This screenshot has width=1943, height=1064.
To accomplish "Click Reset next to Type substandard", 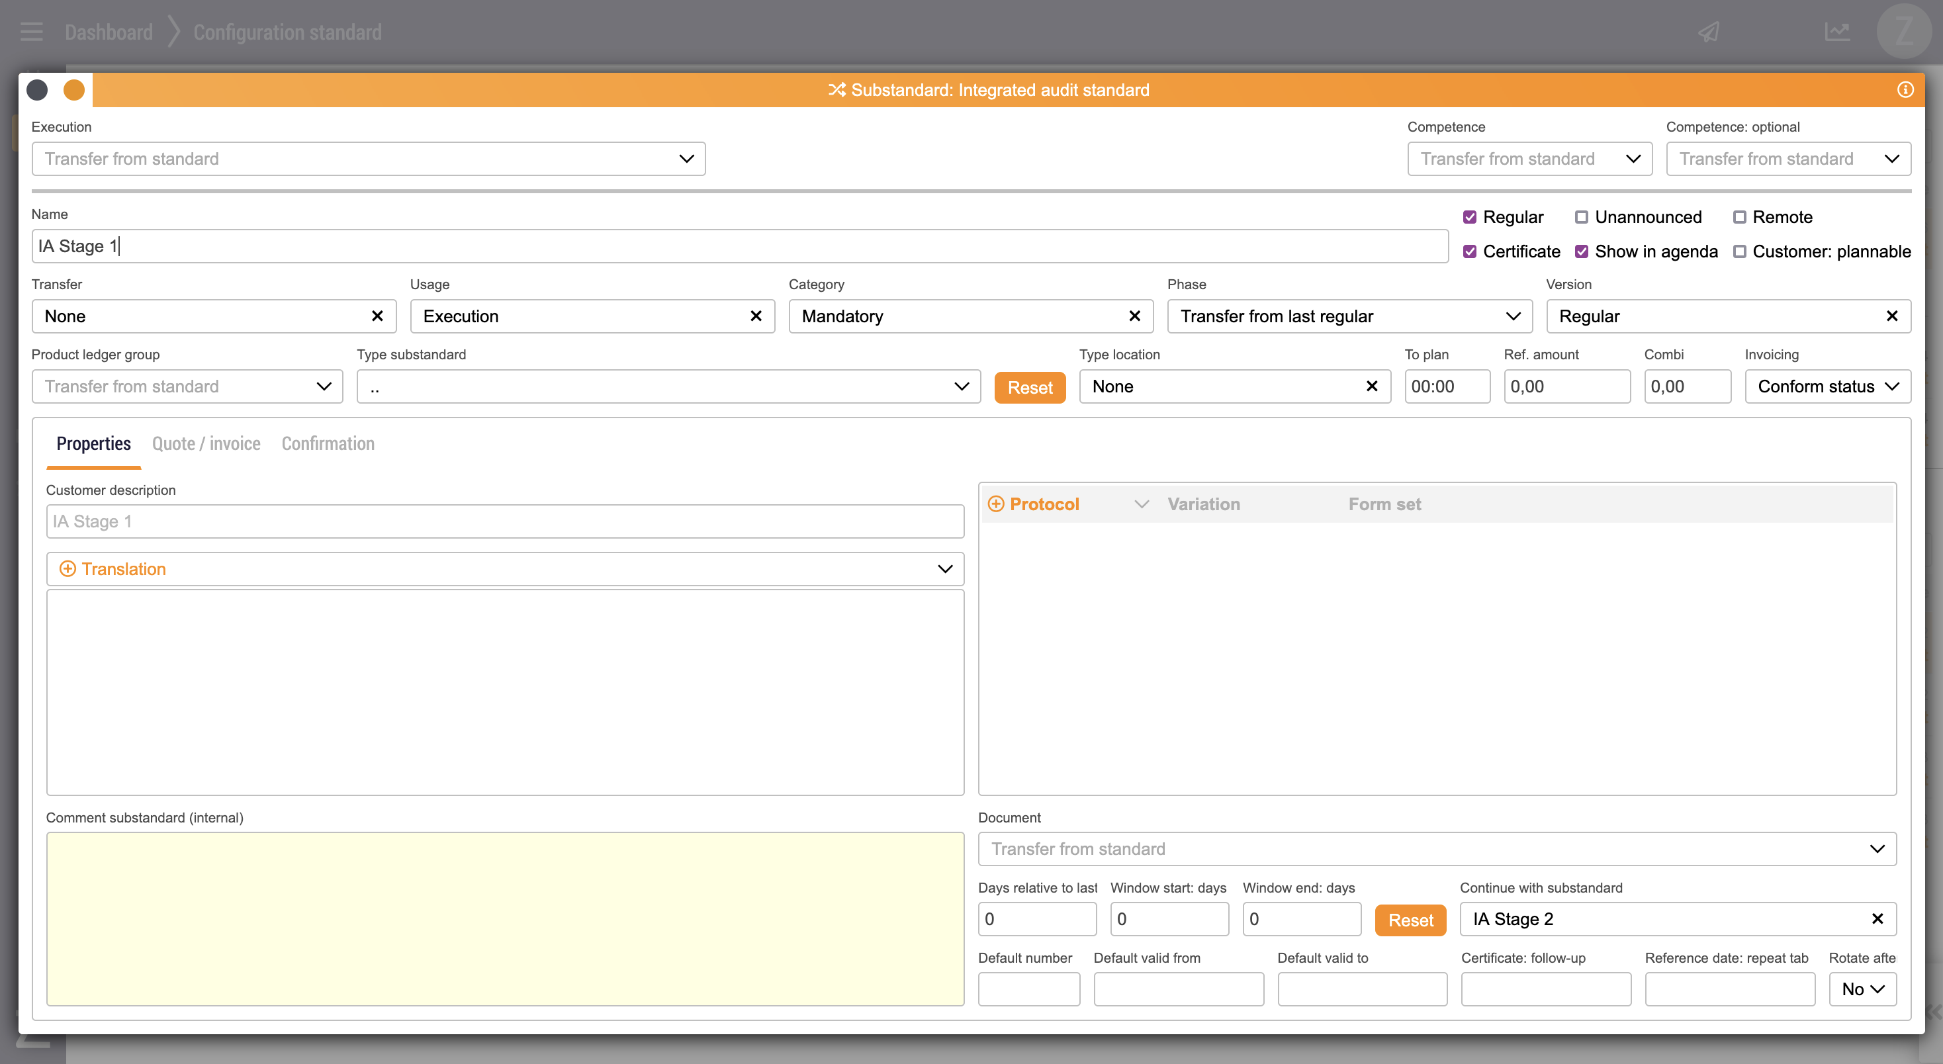I will (1029, 388).
